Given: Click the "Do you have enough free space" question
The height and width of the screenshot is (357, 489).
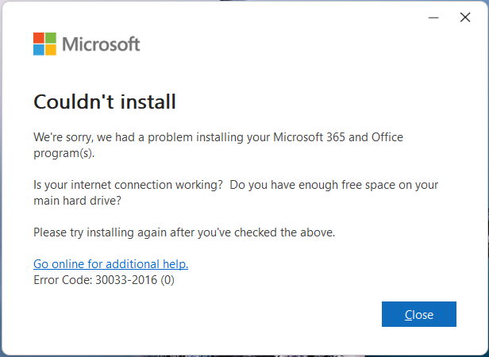Looking at the screenshot, I should click(x=335, y=185).
